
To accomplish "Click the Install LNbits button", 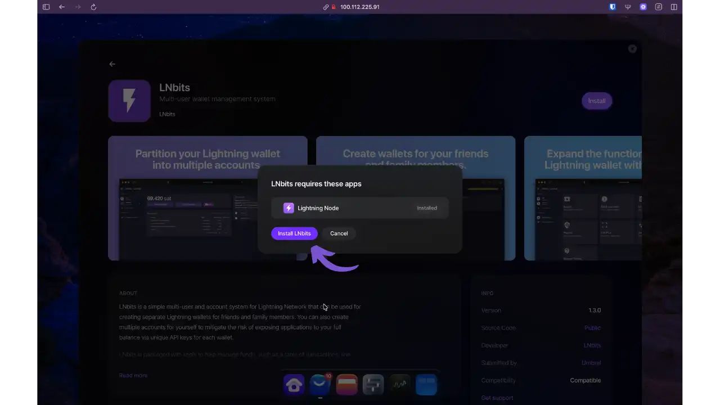I will (x=294, y=233).
